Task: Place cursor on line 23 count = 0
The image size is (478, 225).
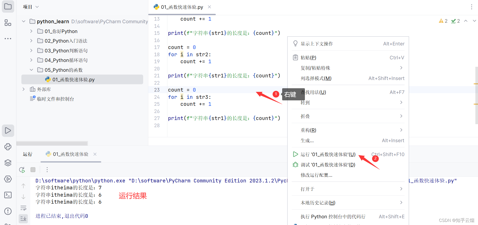Action: (182, 90)
